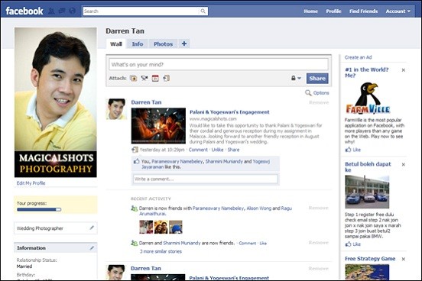Remove the Sharmini Muniandy friendship story
Image resolution: width=422 pixels, height=281 pixels.
[x=319, y=243]
